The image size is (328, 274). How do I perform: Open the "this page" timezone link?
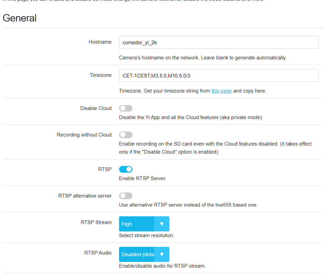click(x=221, y=91)
